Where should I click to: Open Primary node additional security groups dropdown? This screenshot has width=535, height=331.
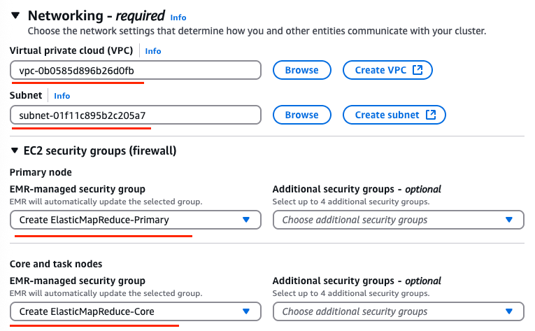click(x=398, y=220)
